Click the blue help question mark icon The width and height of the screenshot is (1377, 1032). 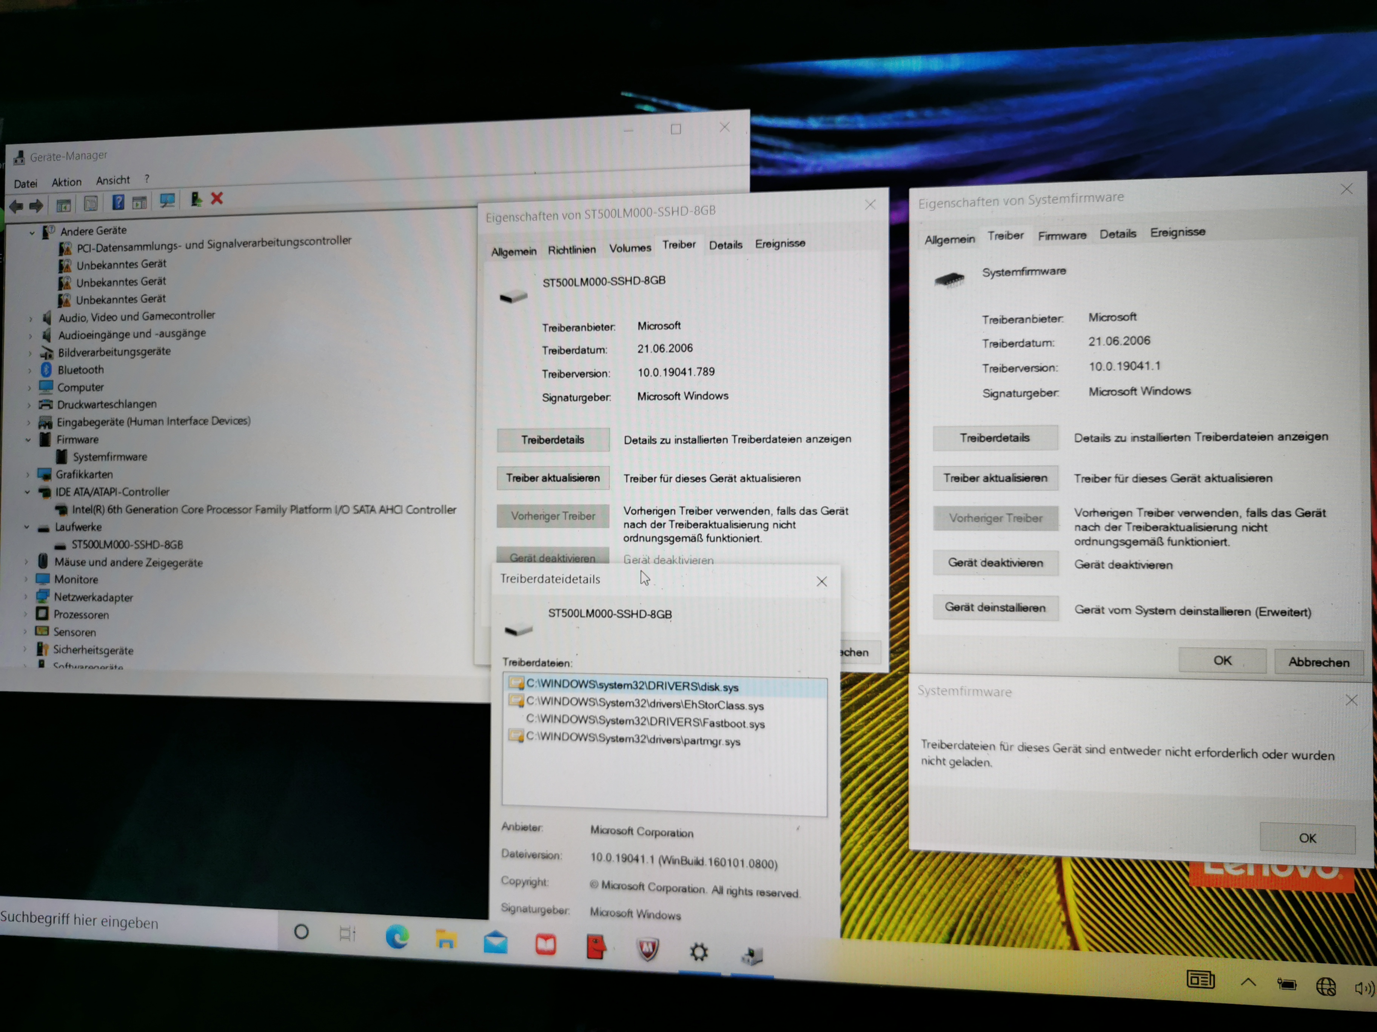(118, 202)
